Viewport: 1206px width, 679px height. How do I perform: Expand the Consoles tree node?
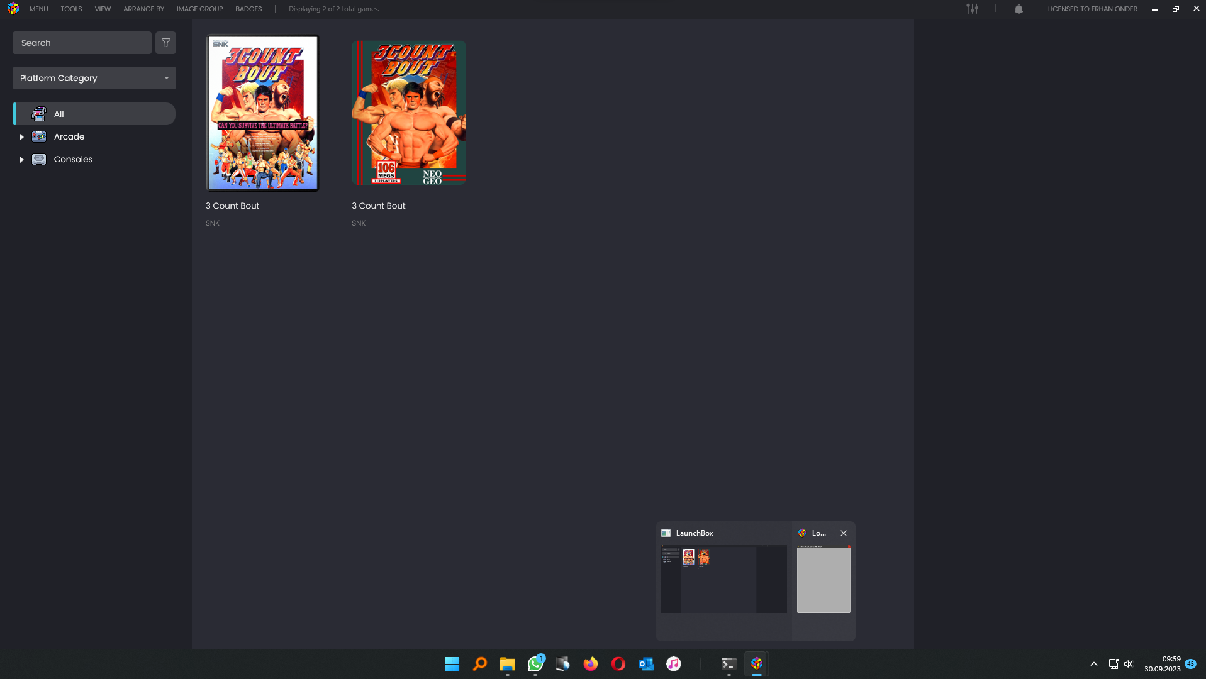pyautogui.click(x=21, y=160)
